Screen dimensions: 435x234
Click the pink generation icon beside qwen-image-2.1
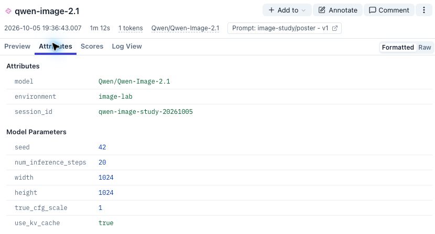(8, 11)
